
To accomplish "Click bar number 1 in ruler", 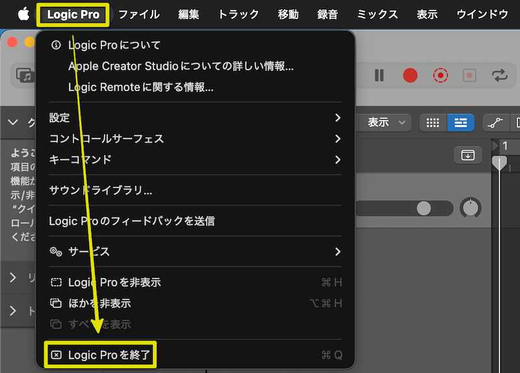I will (505, 145).
